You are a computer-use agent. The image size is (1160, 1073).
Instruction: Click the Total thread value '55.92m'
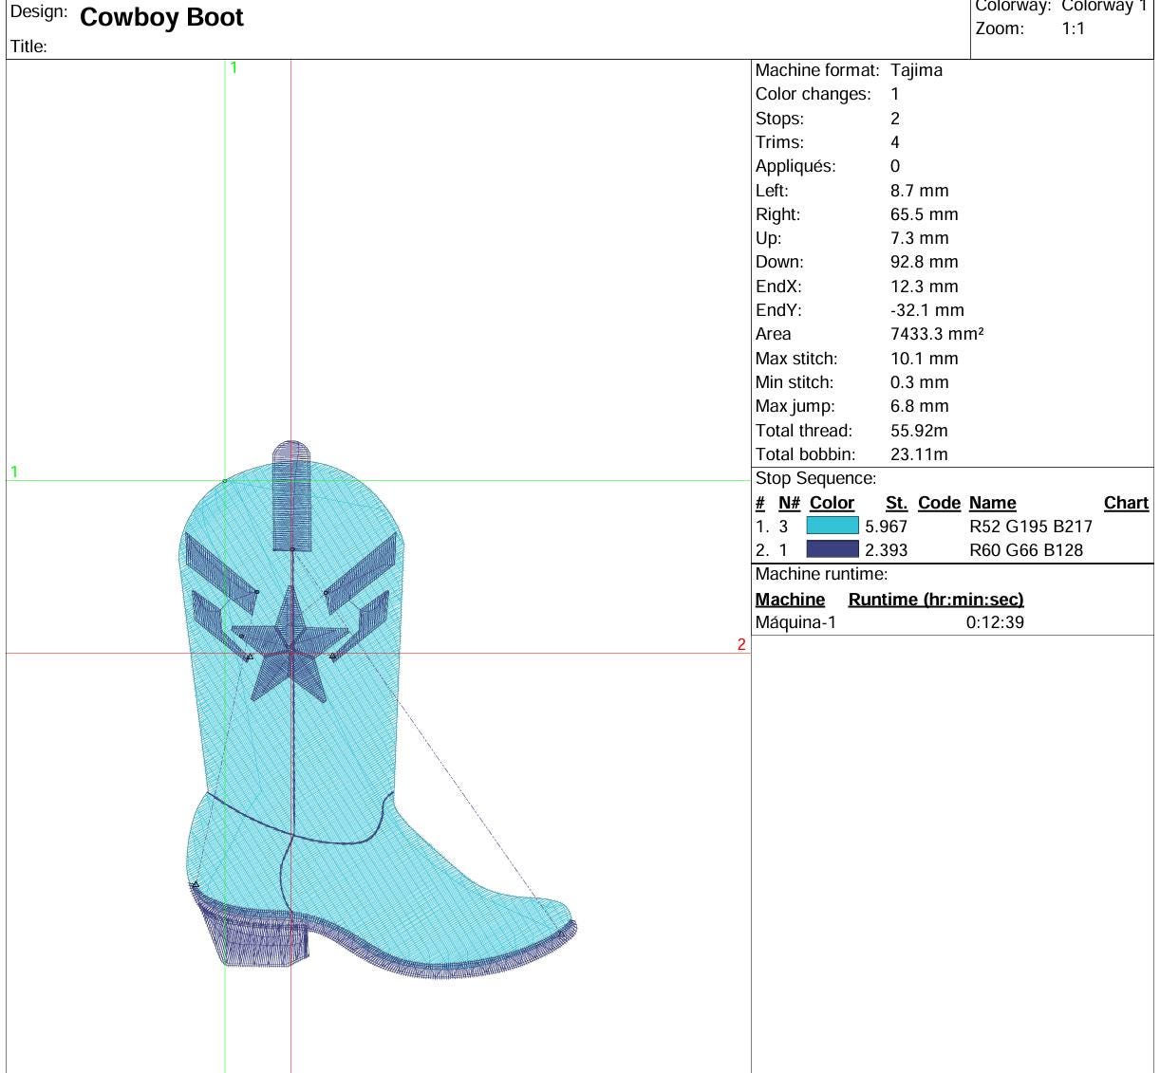point(919,431)
